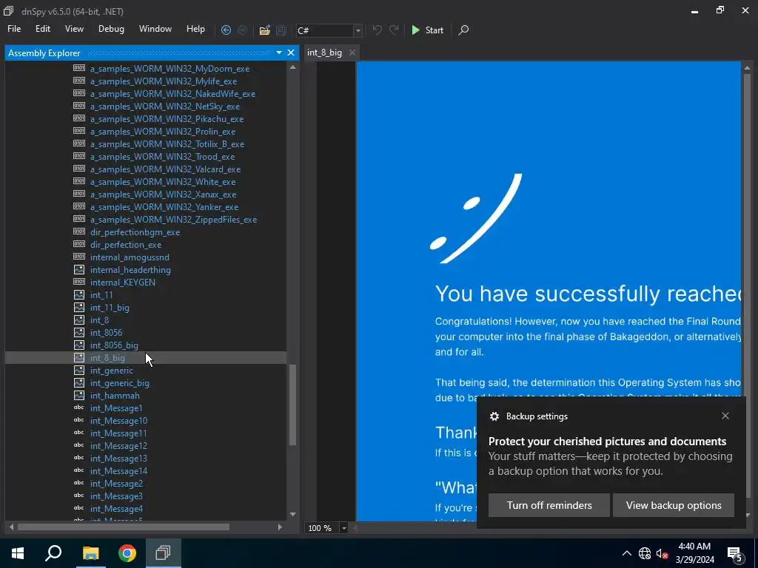
Task: Open the C# language dropdown
Action: [x=358, y=30]
